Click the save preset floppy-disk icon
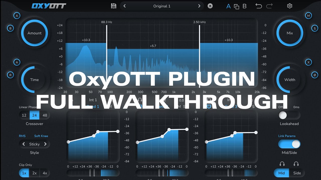This screenshot has width=321, height=180. pos(114,6)
